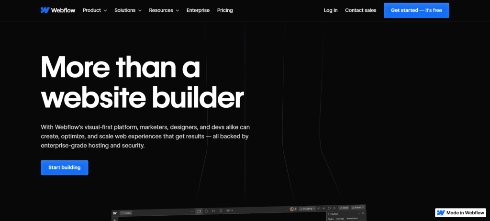Click the Start building button
Viewport: 490px width, 221px height.
pyautogui.click(x=65, y=168)
